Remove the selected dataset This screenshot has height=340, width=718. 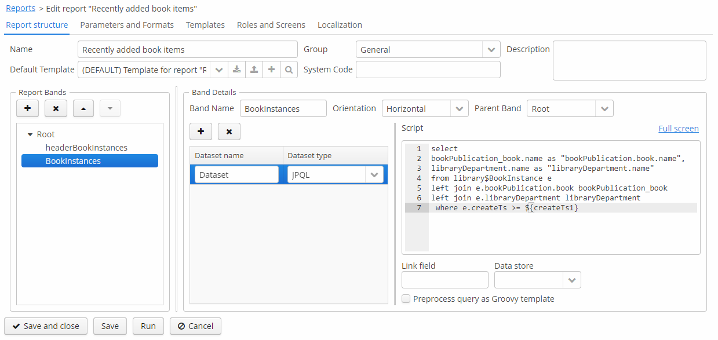(x=229, y=131)
